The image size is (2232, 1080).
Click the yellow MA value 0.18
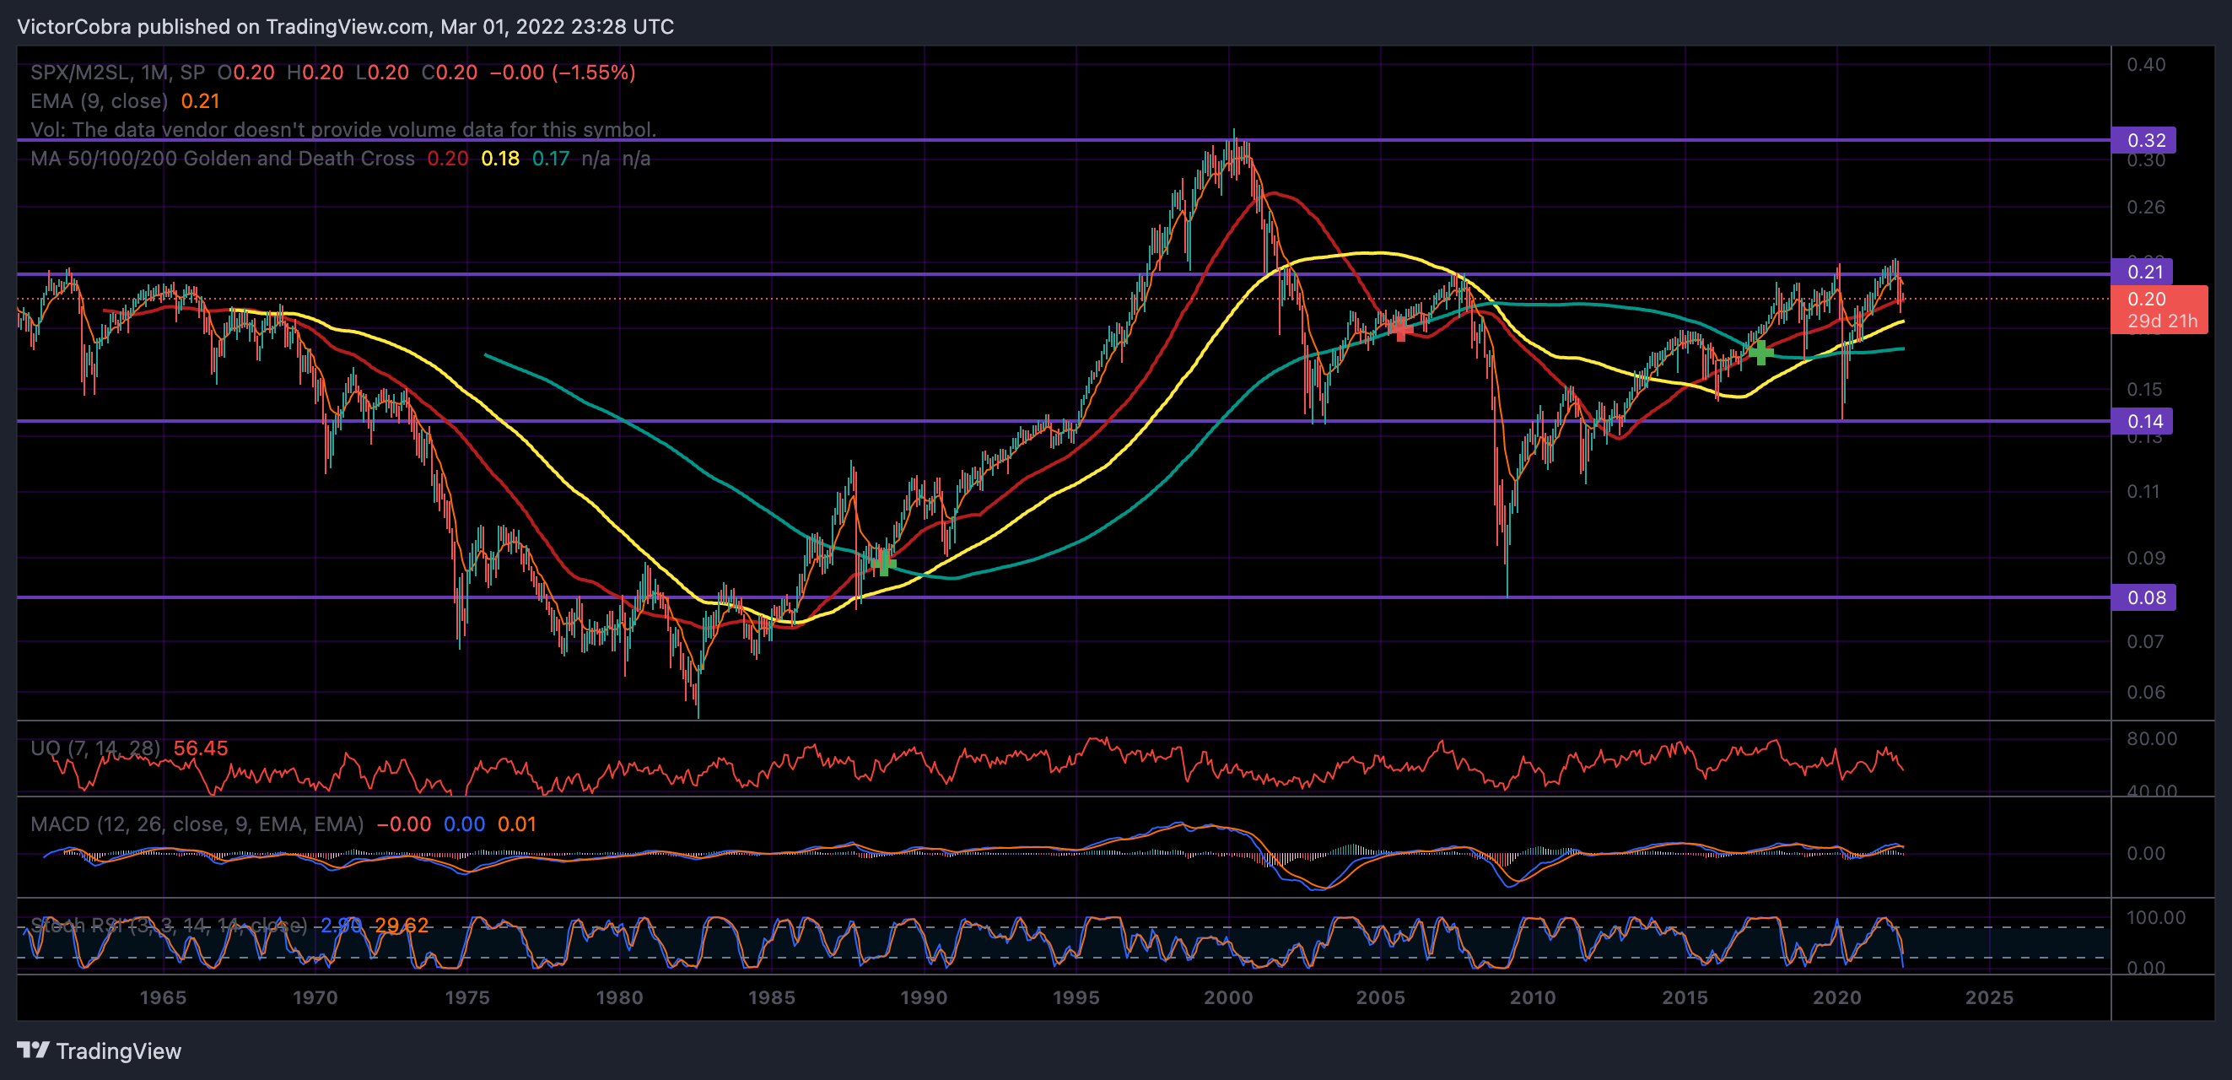pos(500,159)
